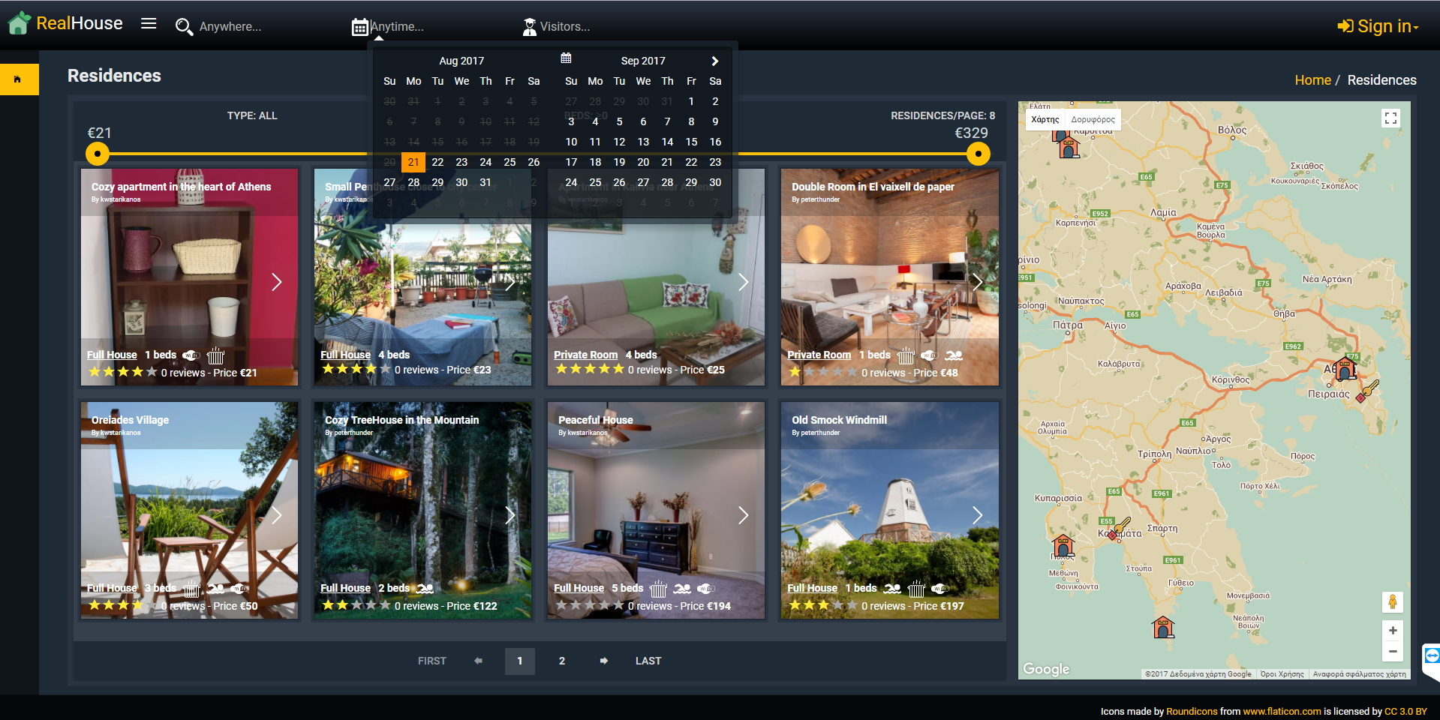Screen dimensions: 1440x720
Task: Select page 2 in pagination
Action: click(562, 661)
